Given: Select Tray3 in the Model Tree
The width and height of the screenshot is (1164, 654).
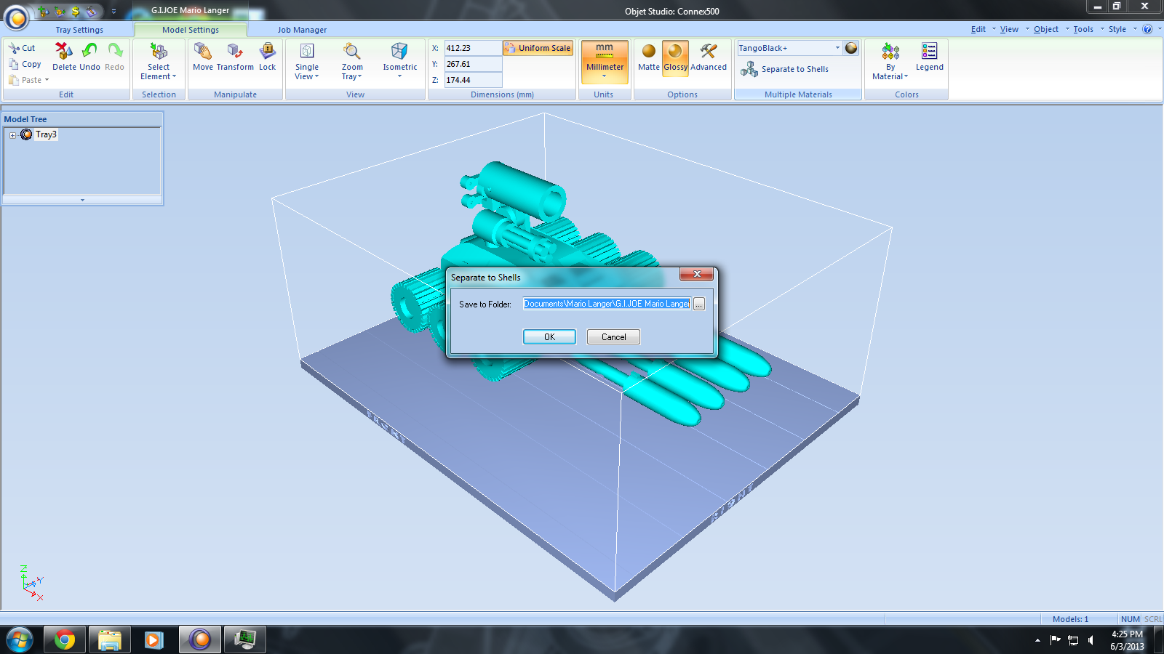Looking at the screenshot, I should coord(46,134).
